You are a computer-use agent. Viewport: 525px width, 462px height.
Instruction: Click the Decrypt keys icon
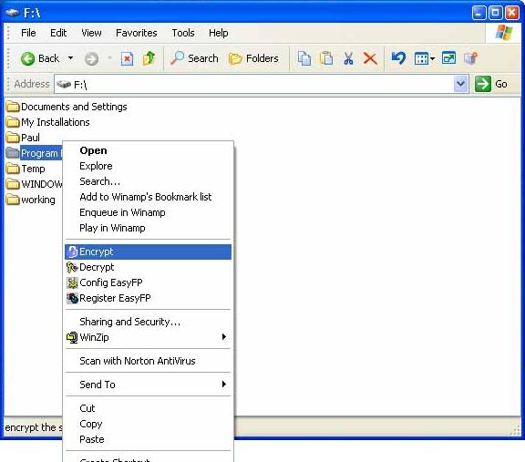coord(72,267)
